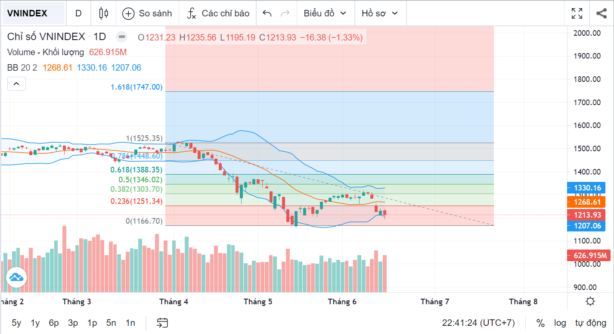Expand the Hồ sơ dropdown
This screenshot has height=334, width=614.
point(380,13)
